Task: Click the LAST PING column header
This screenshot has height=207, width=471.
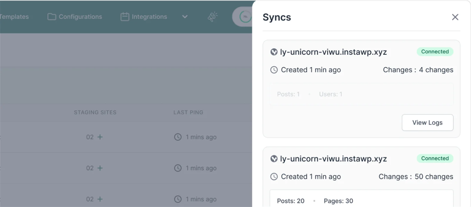Action: [188, 112]
